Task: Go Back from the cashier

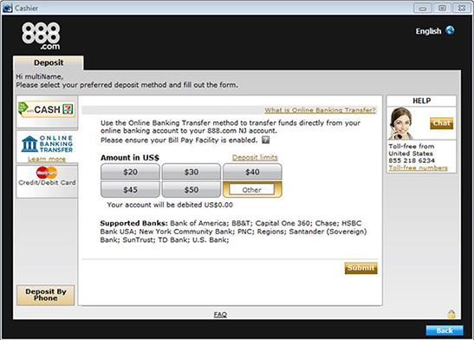Action: 445,330
